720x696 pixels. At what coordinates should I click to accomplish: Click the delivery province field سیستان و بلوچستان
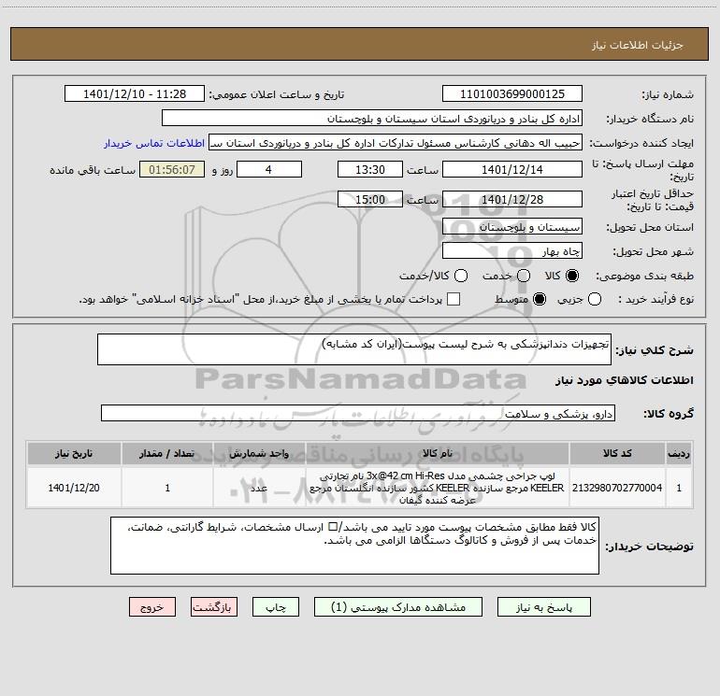click(512, 226)
